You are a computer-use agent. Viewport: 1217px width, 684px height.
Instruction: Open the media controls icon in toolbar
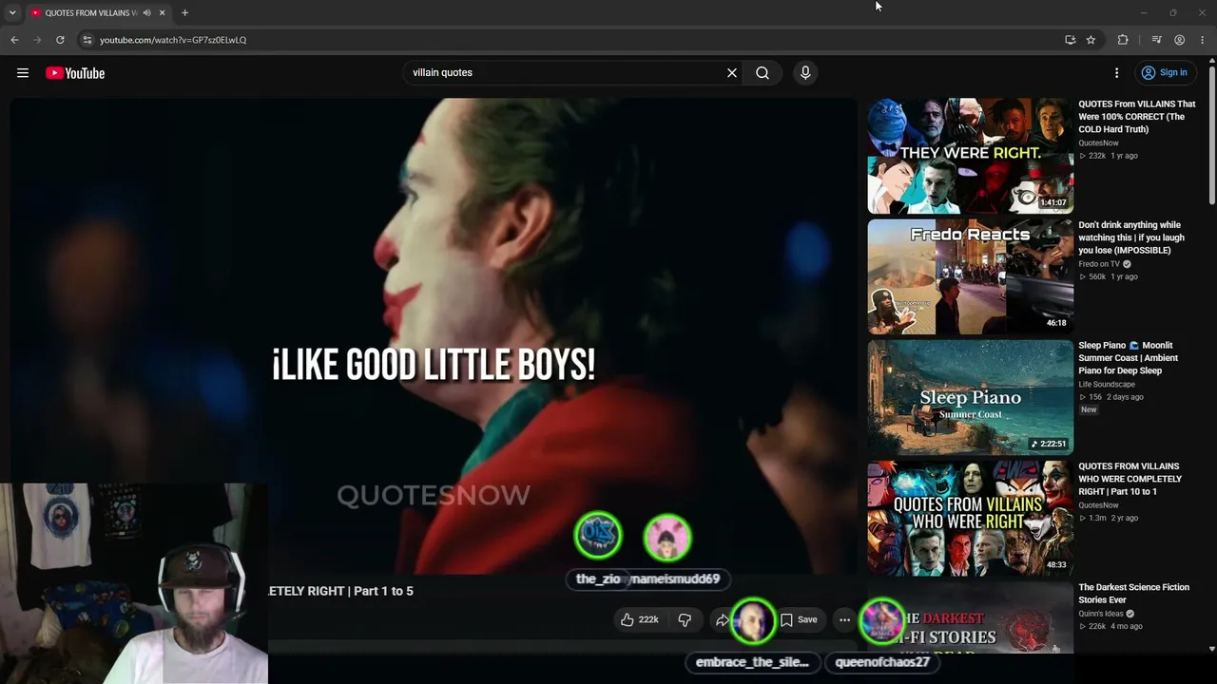(x=1156, y=40)
